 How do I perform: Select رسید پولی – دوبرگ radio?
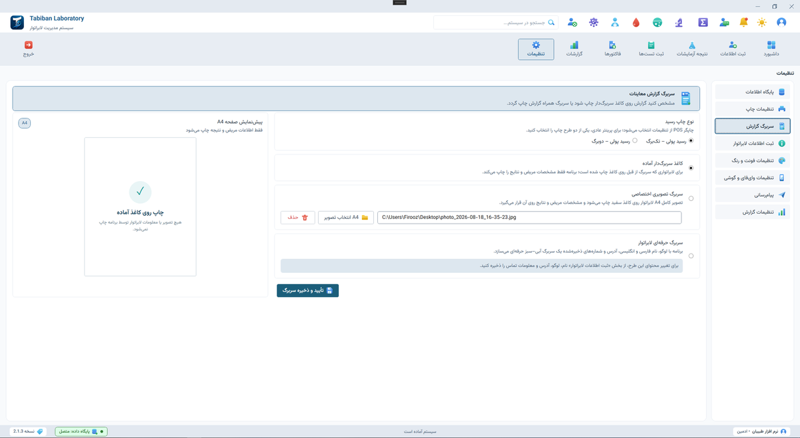point(634,140)
